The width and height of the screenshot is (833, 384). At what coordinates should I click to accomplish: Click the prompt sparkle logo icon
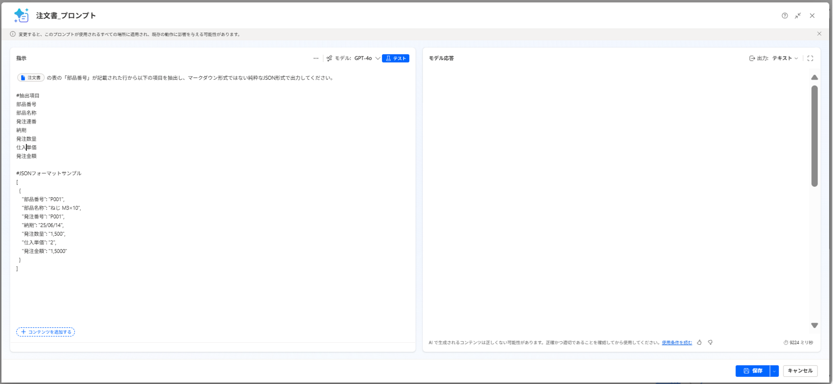tap(21, 15)
